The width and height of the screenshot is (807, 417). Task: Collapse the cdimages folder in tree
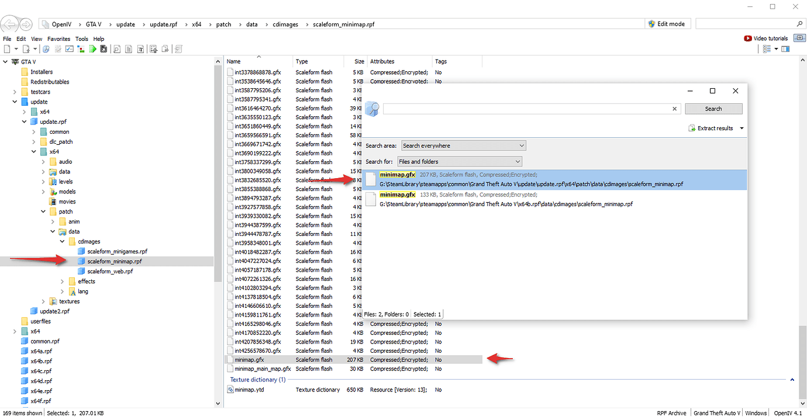click(x=63, y=242)
